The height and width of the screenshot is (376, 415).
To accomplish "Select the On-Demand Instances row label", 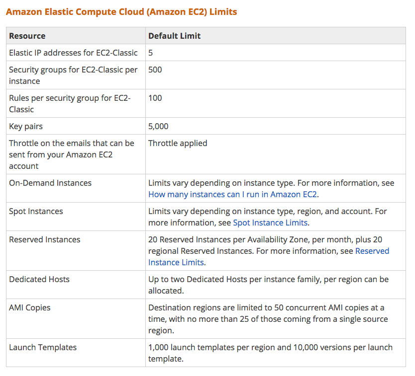I will pyautogui.click(x=50, y=183).
